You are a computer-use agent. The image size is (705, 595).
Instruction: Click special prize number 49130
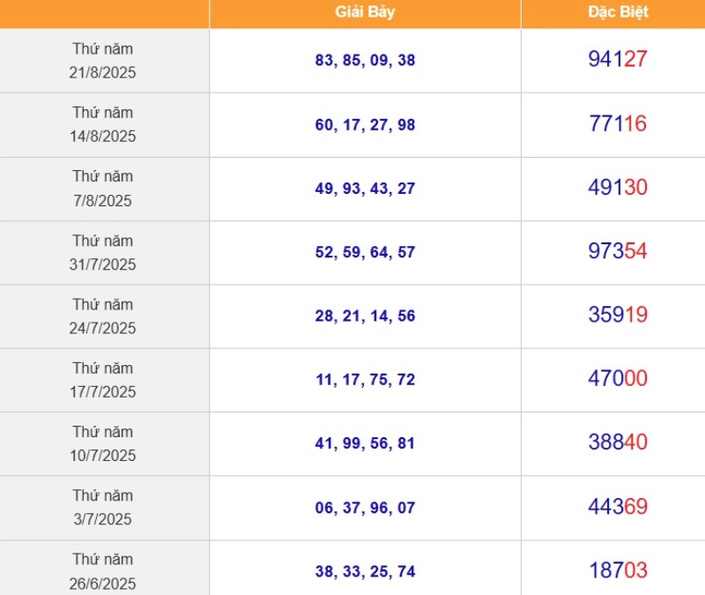coord(618,188)
